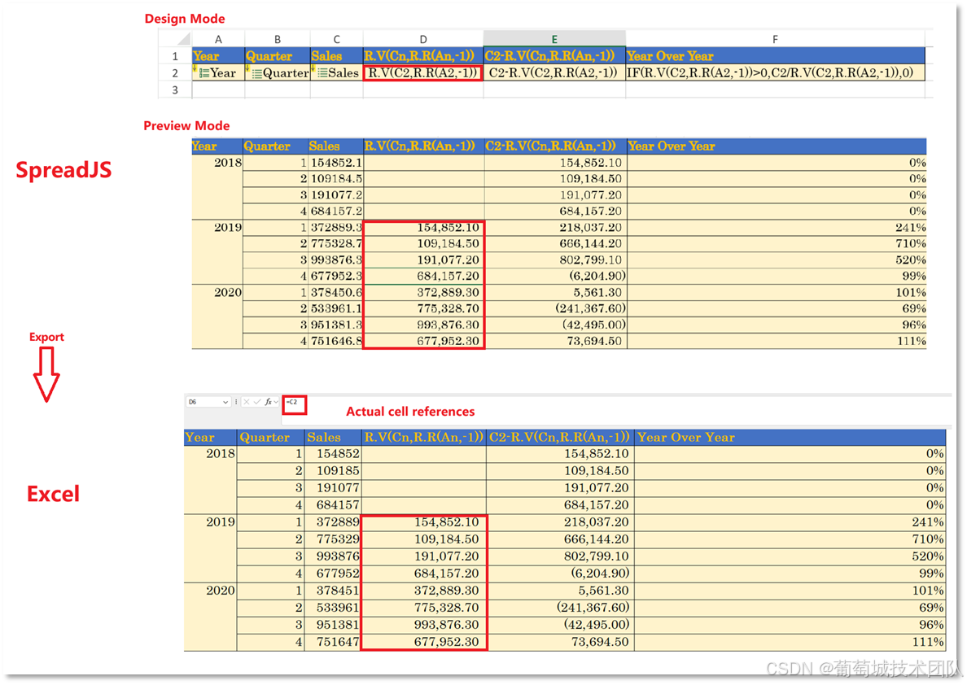Viewport: 967px width, 685px height.
Task: Select highlighted column E header in design sheet
Action: pyautogui.click(x=554, y=40)
